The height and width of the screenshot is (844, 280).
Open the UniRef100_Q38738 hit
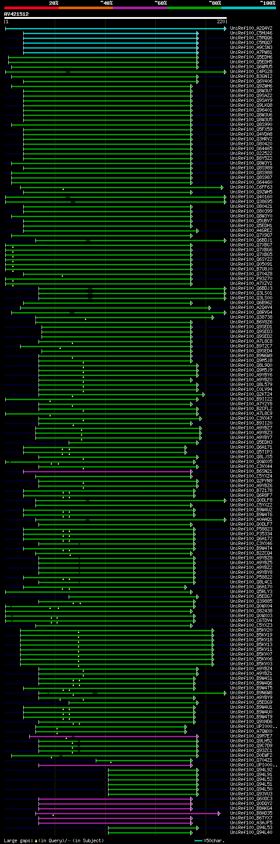(251, 317)
